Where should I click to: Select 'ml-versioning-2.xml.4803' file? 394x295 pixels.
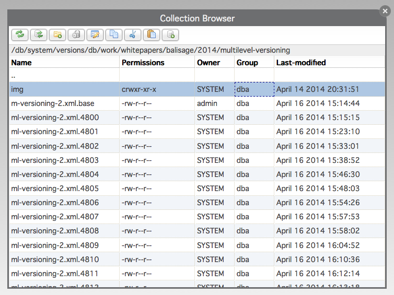pyautogui.click(x=197, y=160)
